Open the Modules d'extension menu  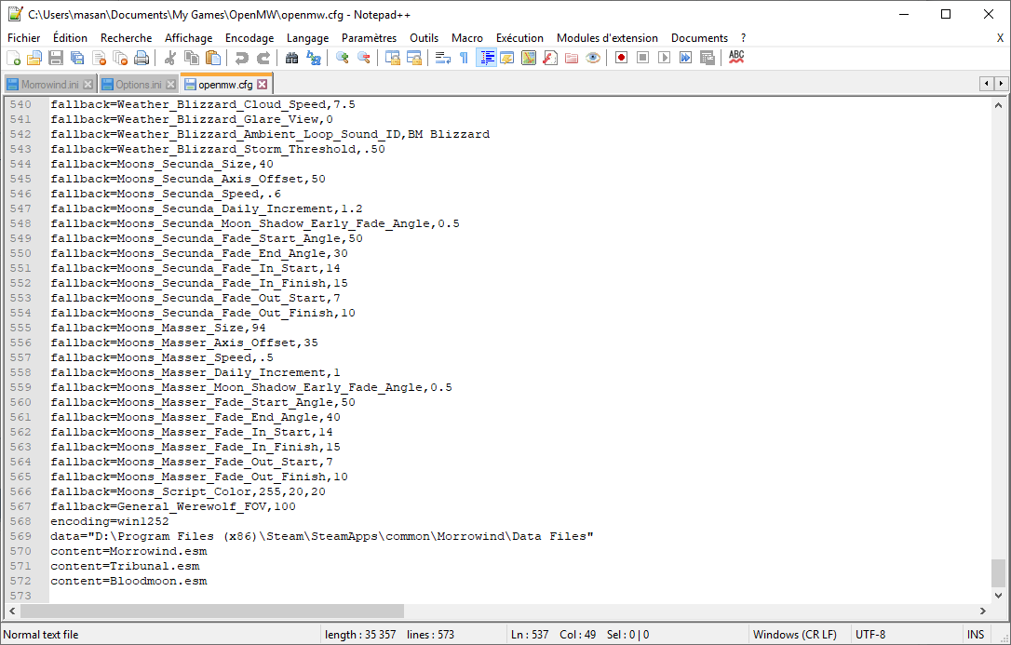point(607,38)
